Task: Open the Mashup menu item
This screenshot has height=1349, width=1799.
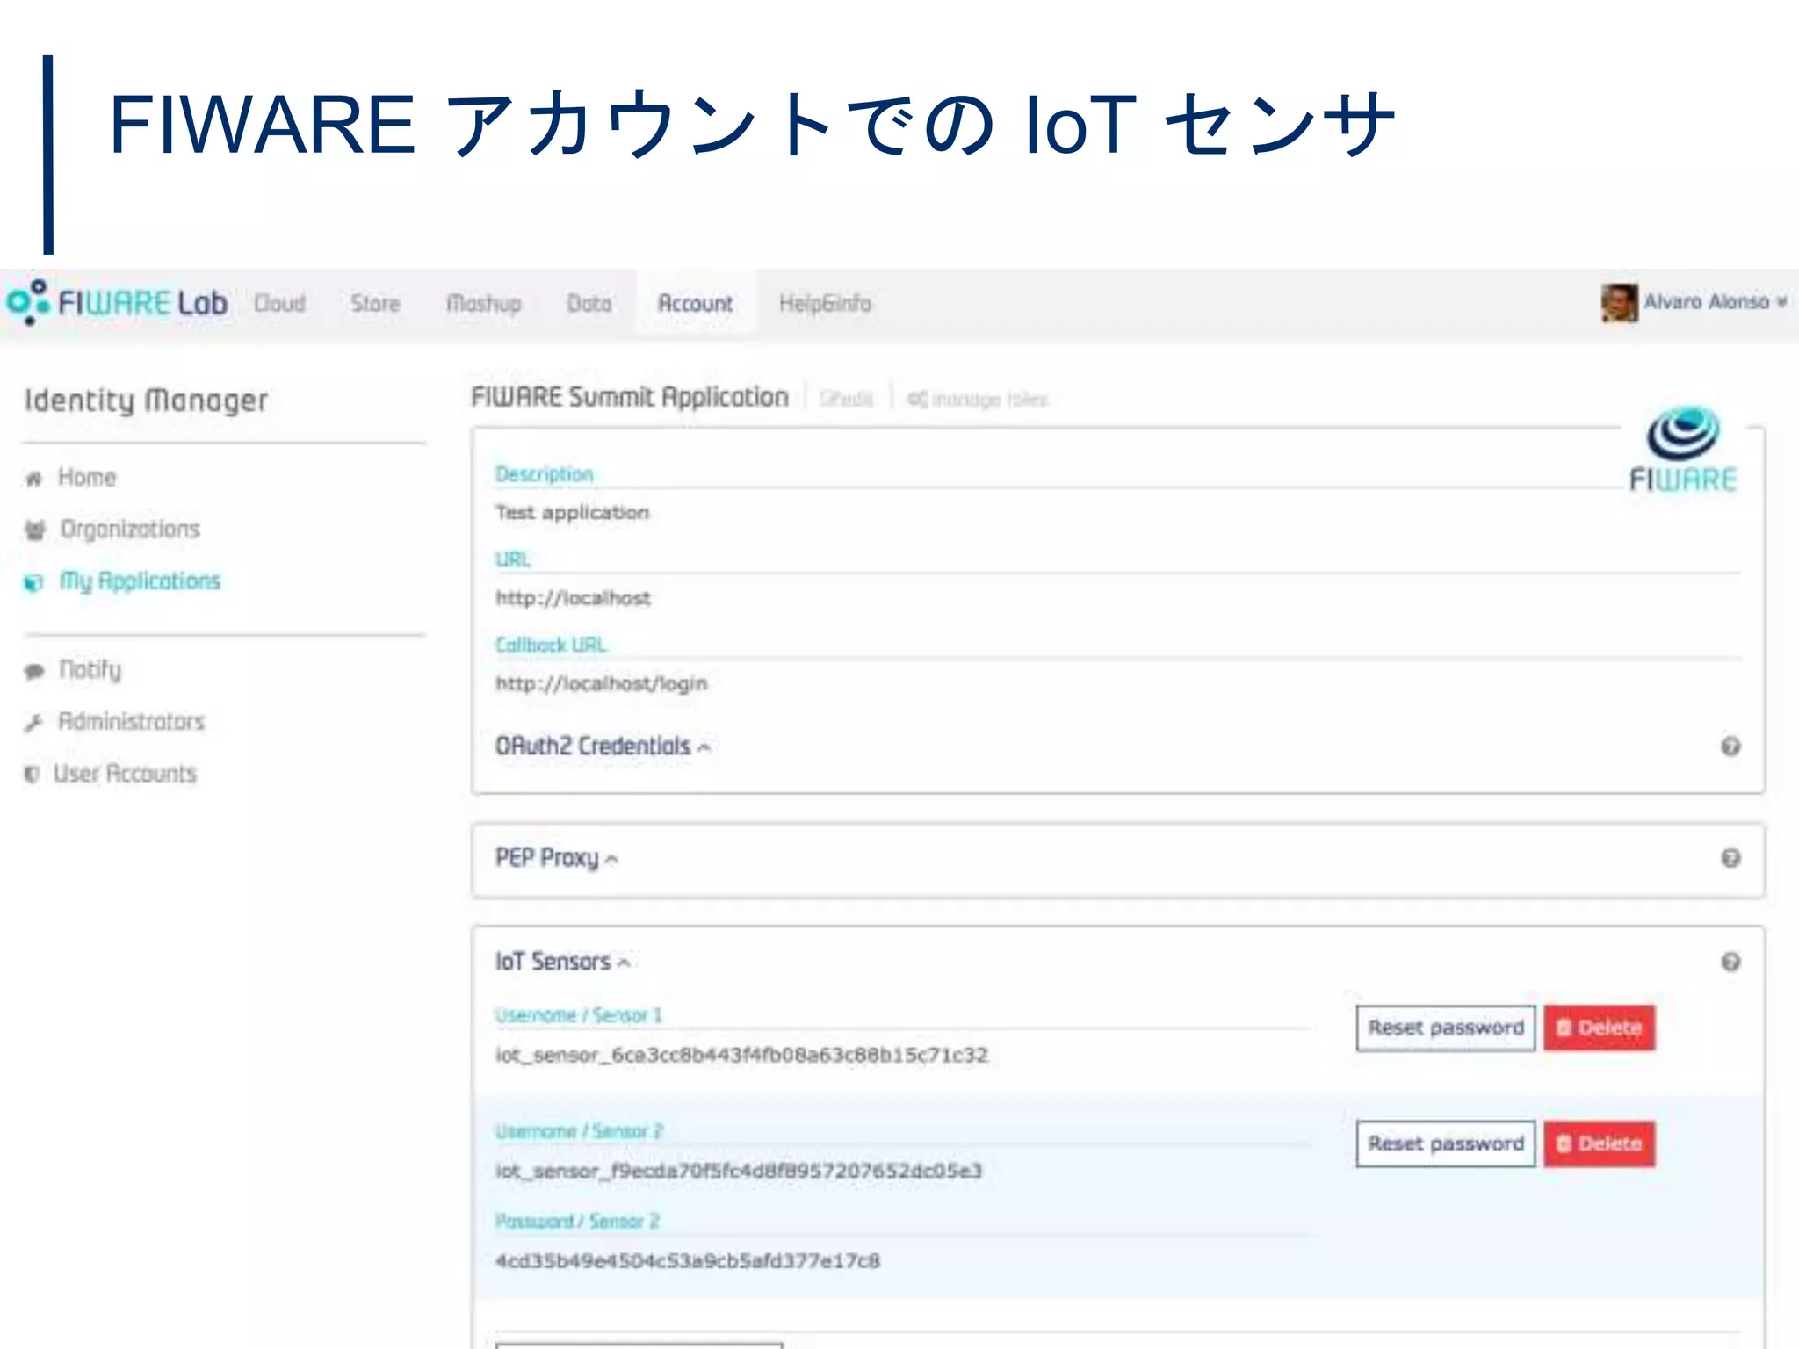Action: 483,304
